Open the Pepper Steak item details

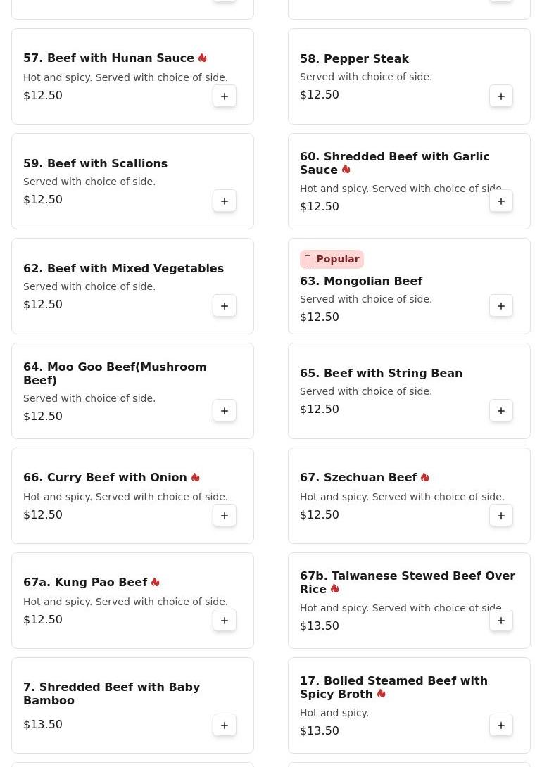pos(354,59)
